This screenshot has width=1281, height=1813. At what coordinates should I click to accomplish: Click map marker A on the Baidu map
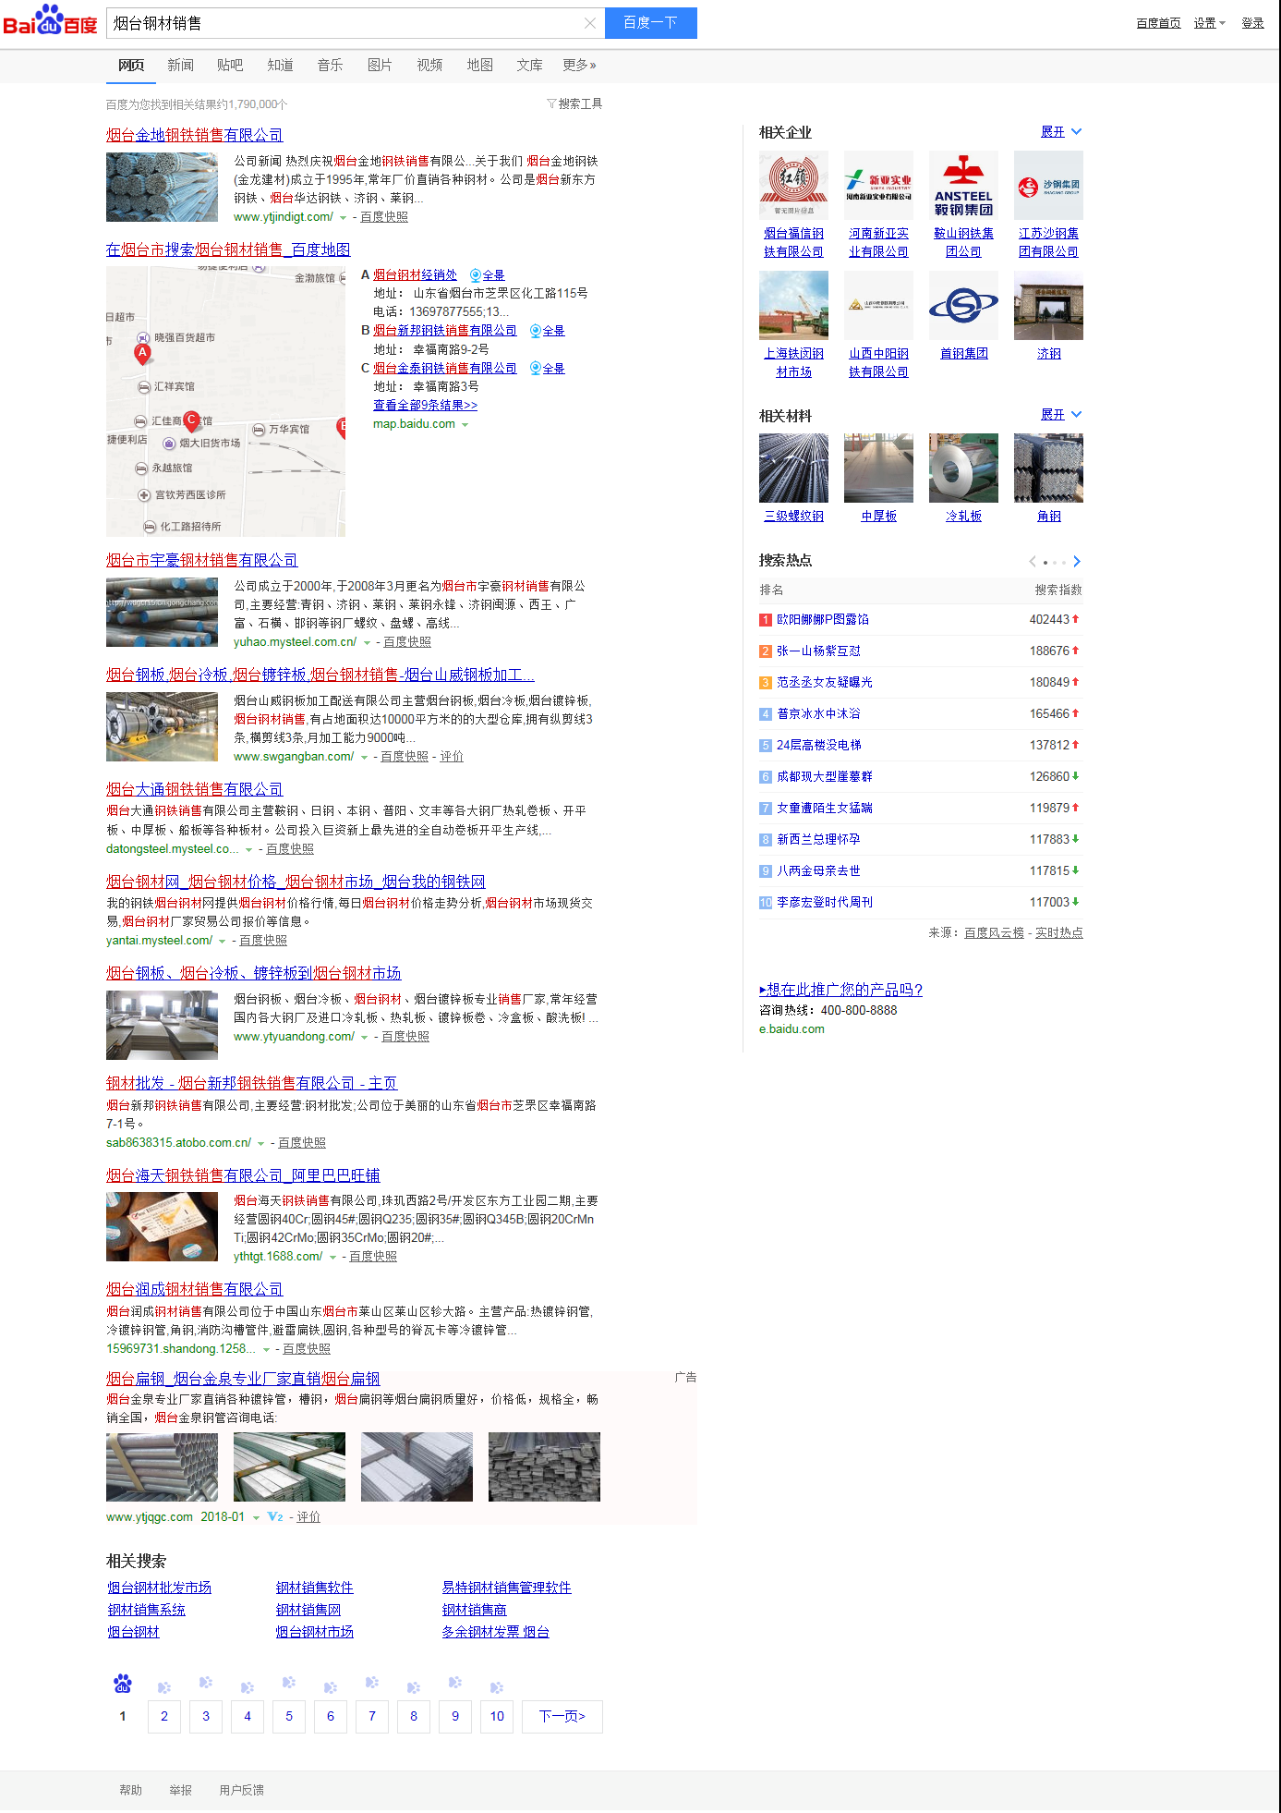[x=142, y=353]
